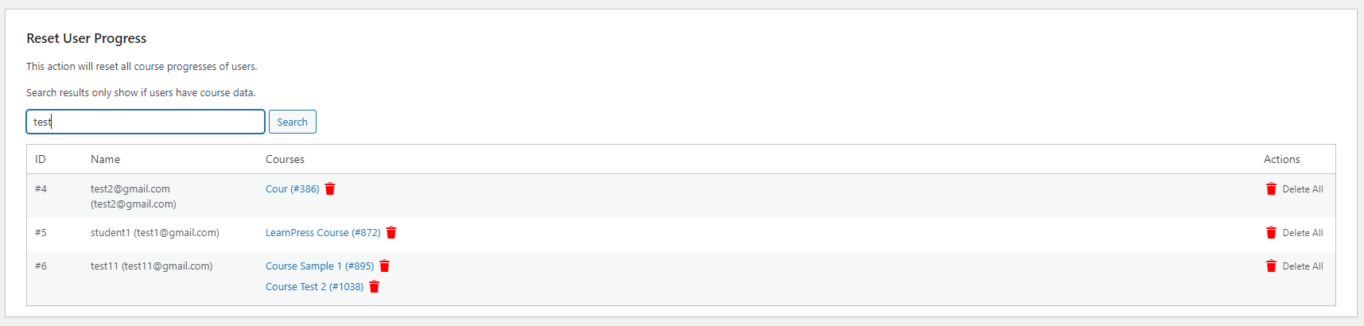The width and height of the screenshot is (1364, 326).
Task: Open the Cour (#386) course link
Action: (293, 189)
